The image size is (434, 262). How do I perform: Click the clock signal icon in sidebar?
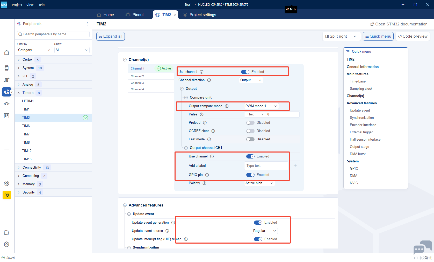point(7,80)
